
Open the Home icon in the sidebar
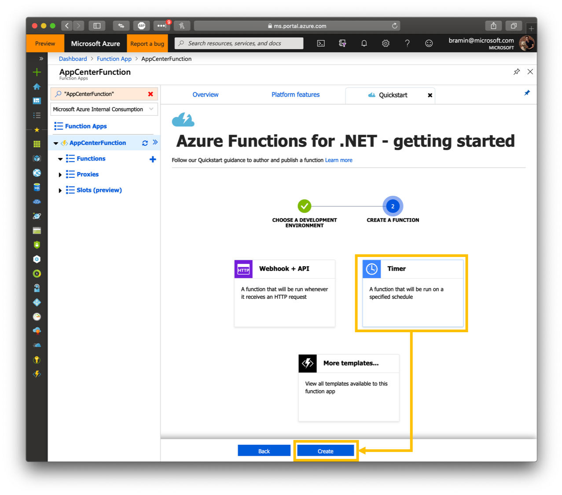pyautogui.click(x=37, y=87)
